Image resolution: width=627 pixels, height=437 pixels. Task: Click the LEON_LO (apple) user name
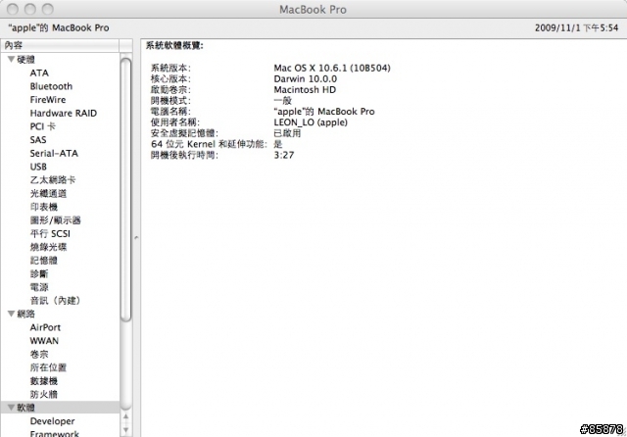point(311,122)
